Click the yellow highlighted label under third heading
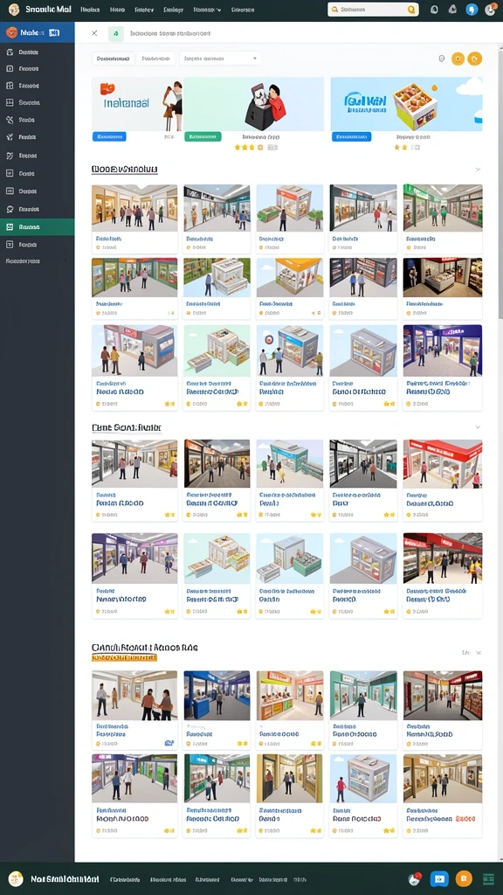503x895 pixels. pos(124,657)
